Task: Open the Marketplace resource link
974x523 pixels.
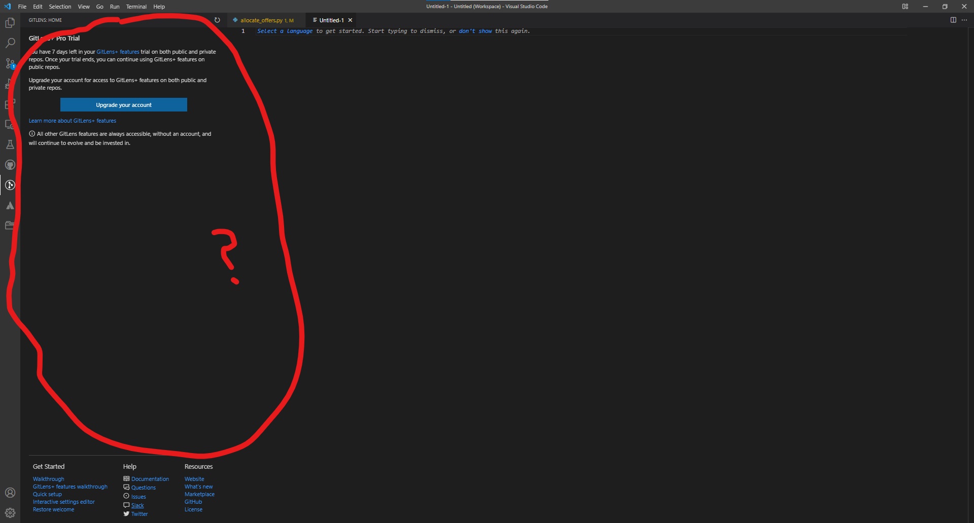Action: pyautogui.click(x=199, y=494)
